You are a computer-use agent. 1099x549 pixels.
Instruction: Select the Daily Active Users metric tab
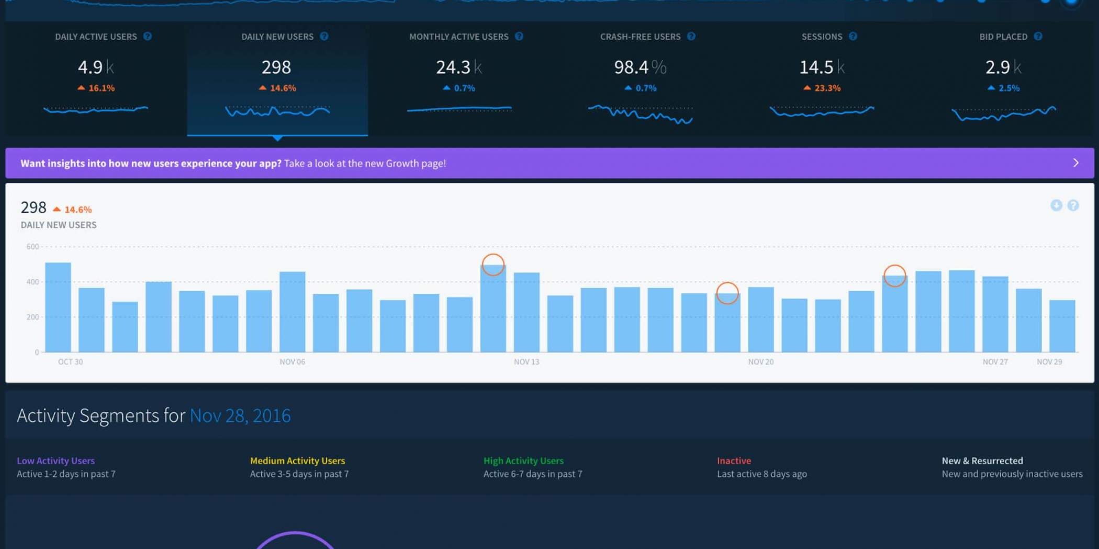click(96, 78)
